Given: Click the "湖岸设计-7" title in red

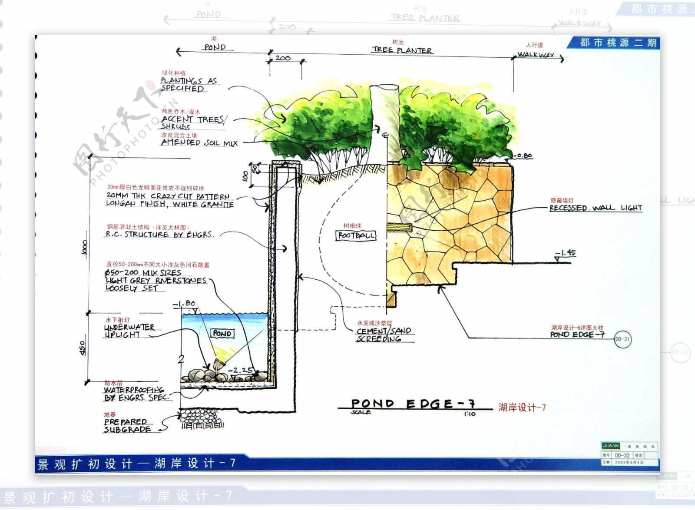Looking at the screenshot, I should click(x=522, y=407).
